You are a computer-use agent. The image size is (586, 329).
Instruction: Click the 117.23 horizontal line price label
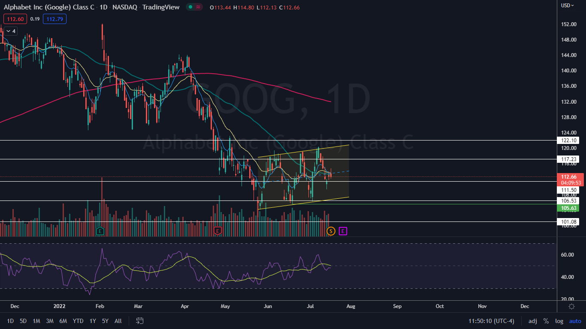pyautogui.click(x=568, y=159)
